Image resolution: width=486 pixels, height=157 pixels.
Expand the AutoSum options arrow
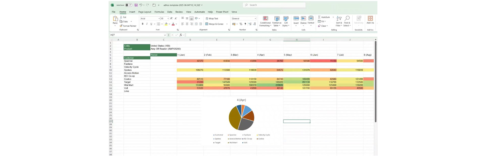pyautogui.click(x=333, y=17)
